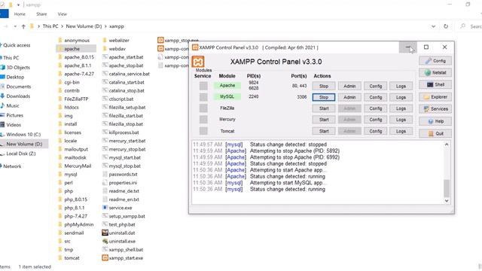Open Explorer from XAMPP panel

coord(435,97)
